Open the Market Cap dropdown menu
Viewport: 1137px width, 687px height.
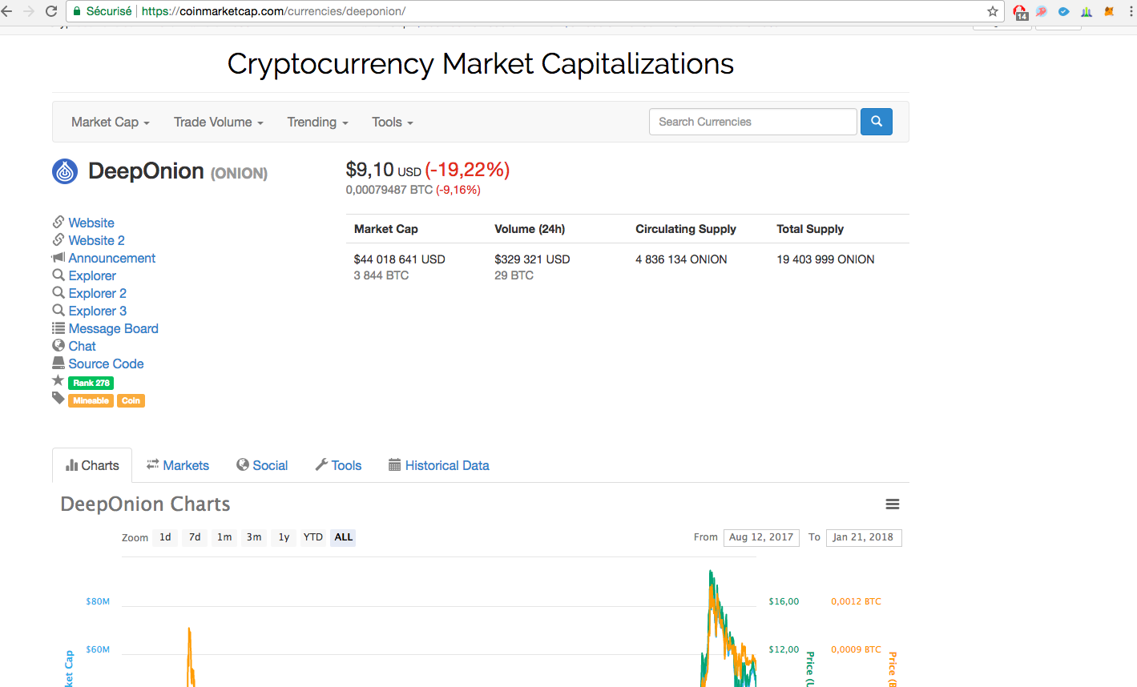point(111,122)
